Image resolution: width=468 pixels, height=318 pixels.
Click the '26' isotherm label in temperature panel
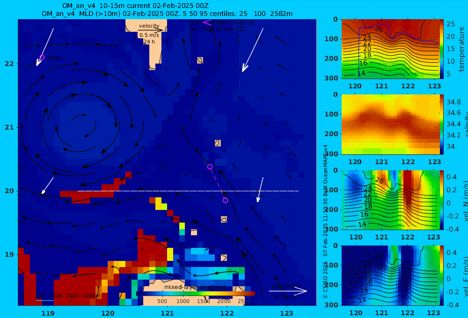pyautogui.click(x=379, y=29)
